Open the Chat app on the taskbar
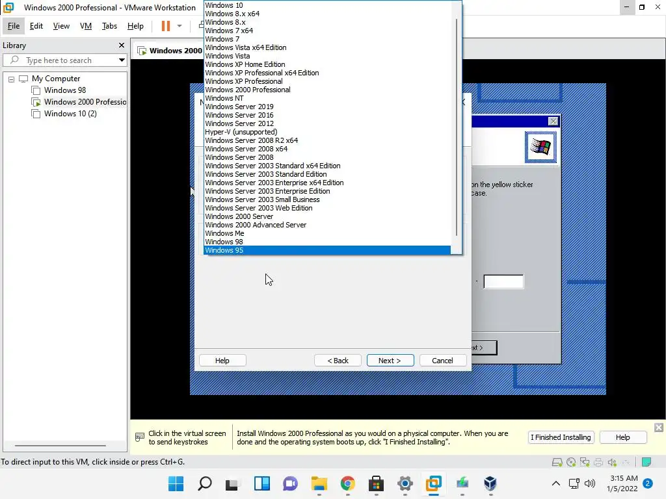 click(x=291, y=483)
